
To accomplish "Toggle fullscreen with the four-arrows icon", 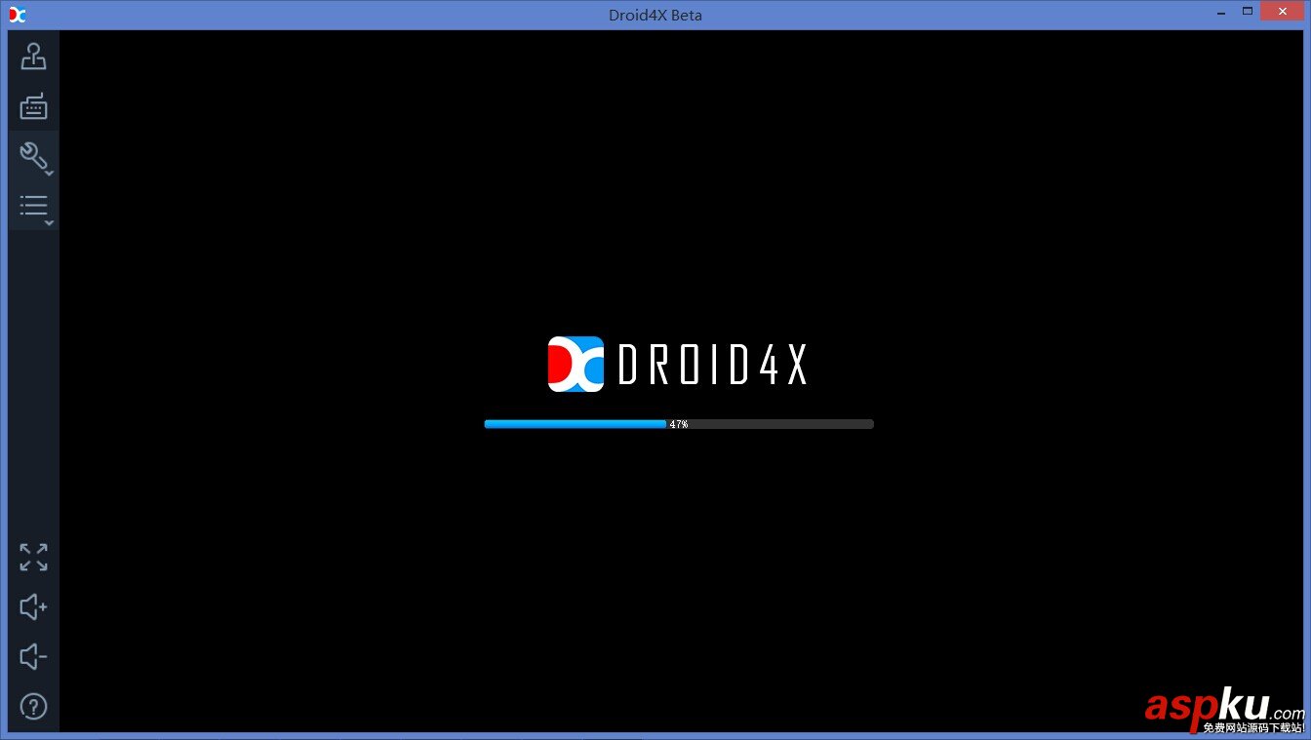I will (x=33, y=558).
